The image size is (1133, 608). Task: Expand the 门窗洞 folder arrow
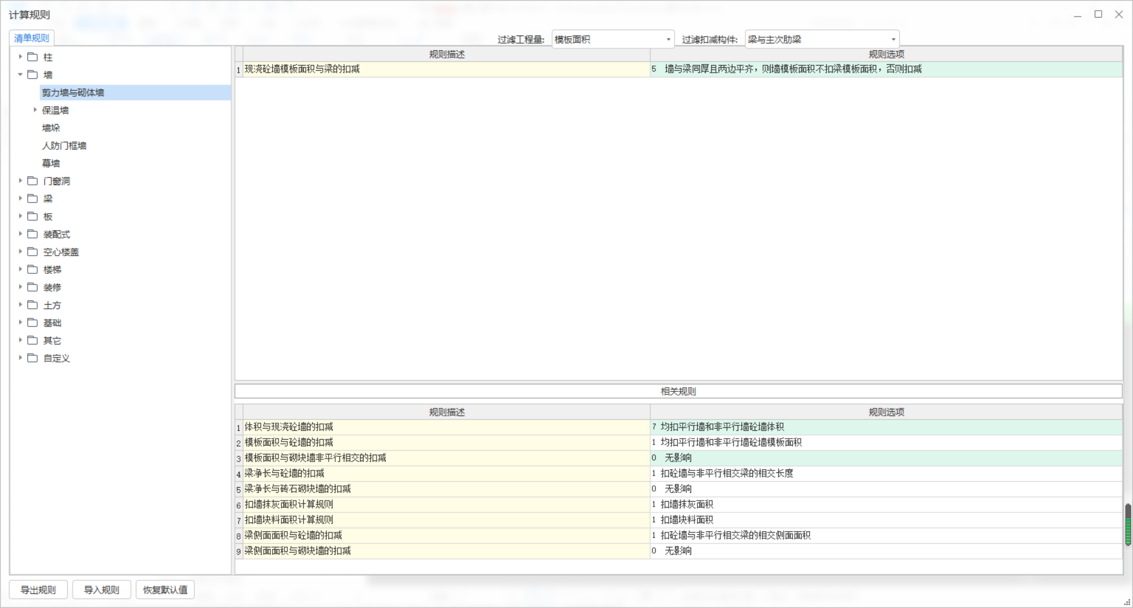(x=20, y=181)
